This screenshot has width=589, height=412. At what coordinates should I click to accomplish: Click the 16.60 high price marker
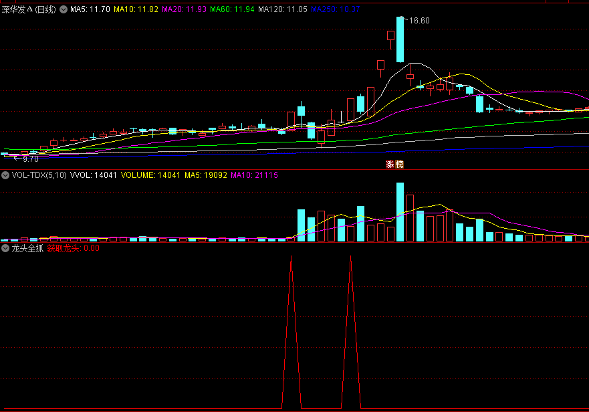click(419, 21)
